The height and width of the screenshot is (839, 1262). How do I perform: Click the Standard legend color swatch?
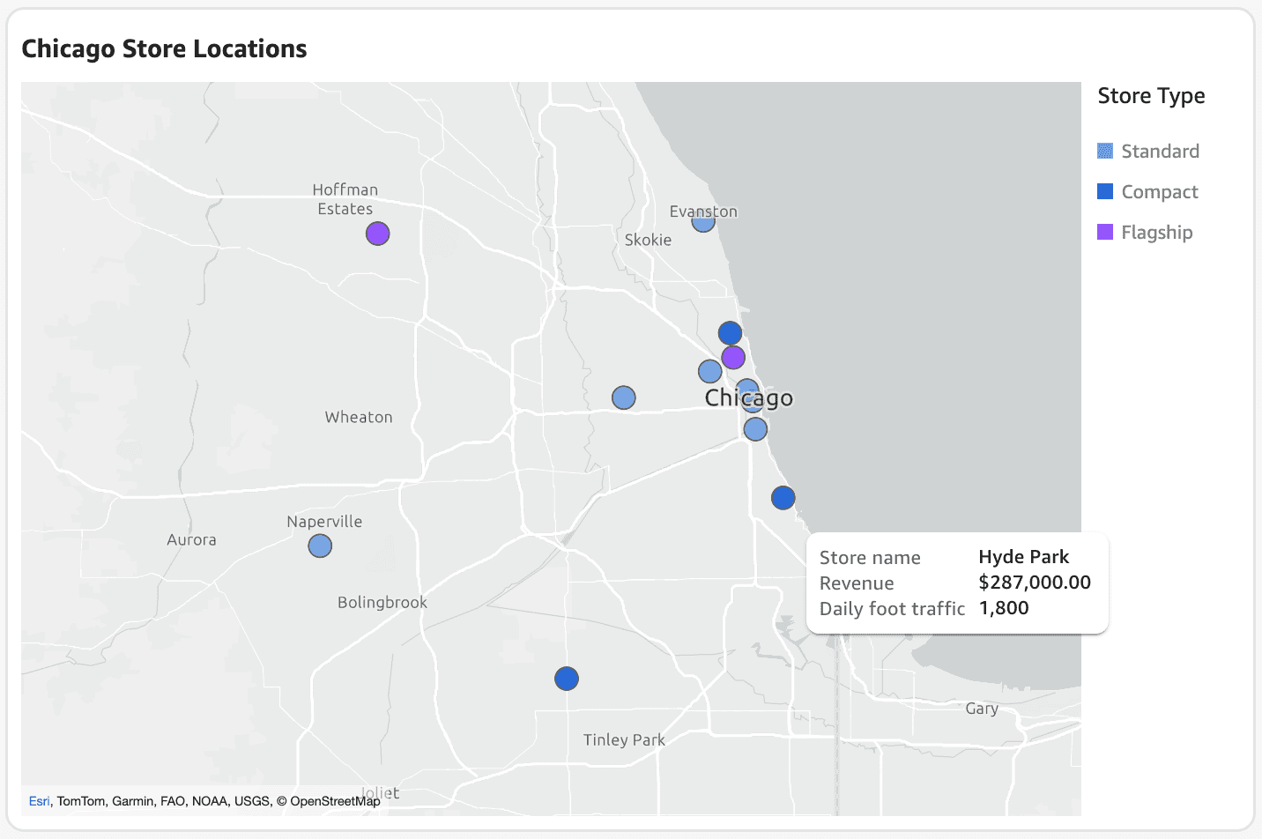pos(1105,151)
